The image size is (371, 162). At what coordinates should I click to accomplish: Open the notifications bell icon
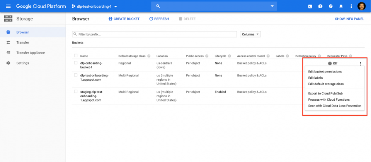click(x=341, y=7)
